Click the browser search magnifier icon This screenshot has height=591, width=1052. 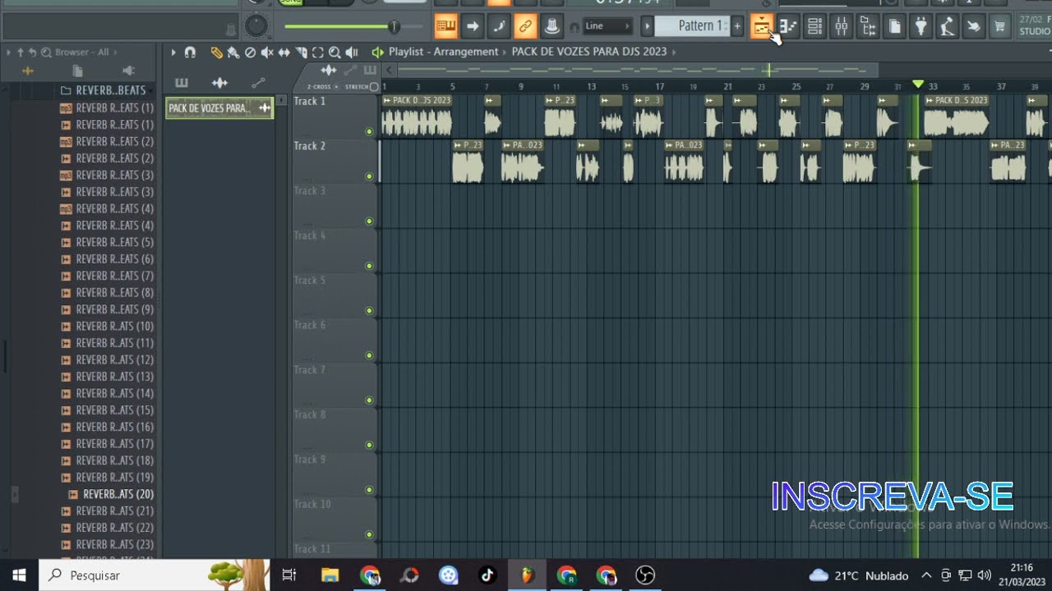click(46, 52)
